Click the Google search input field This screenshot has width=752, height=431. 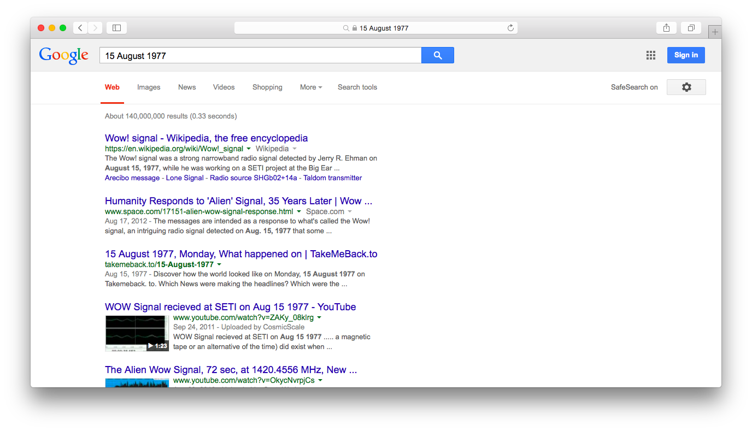[x=260, y=55]
